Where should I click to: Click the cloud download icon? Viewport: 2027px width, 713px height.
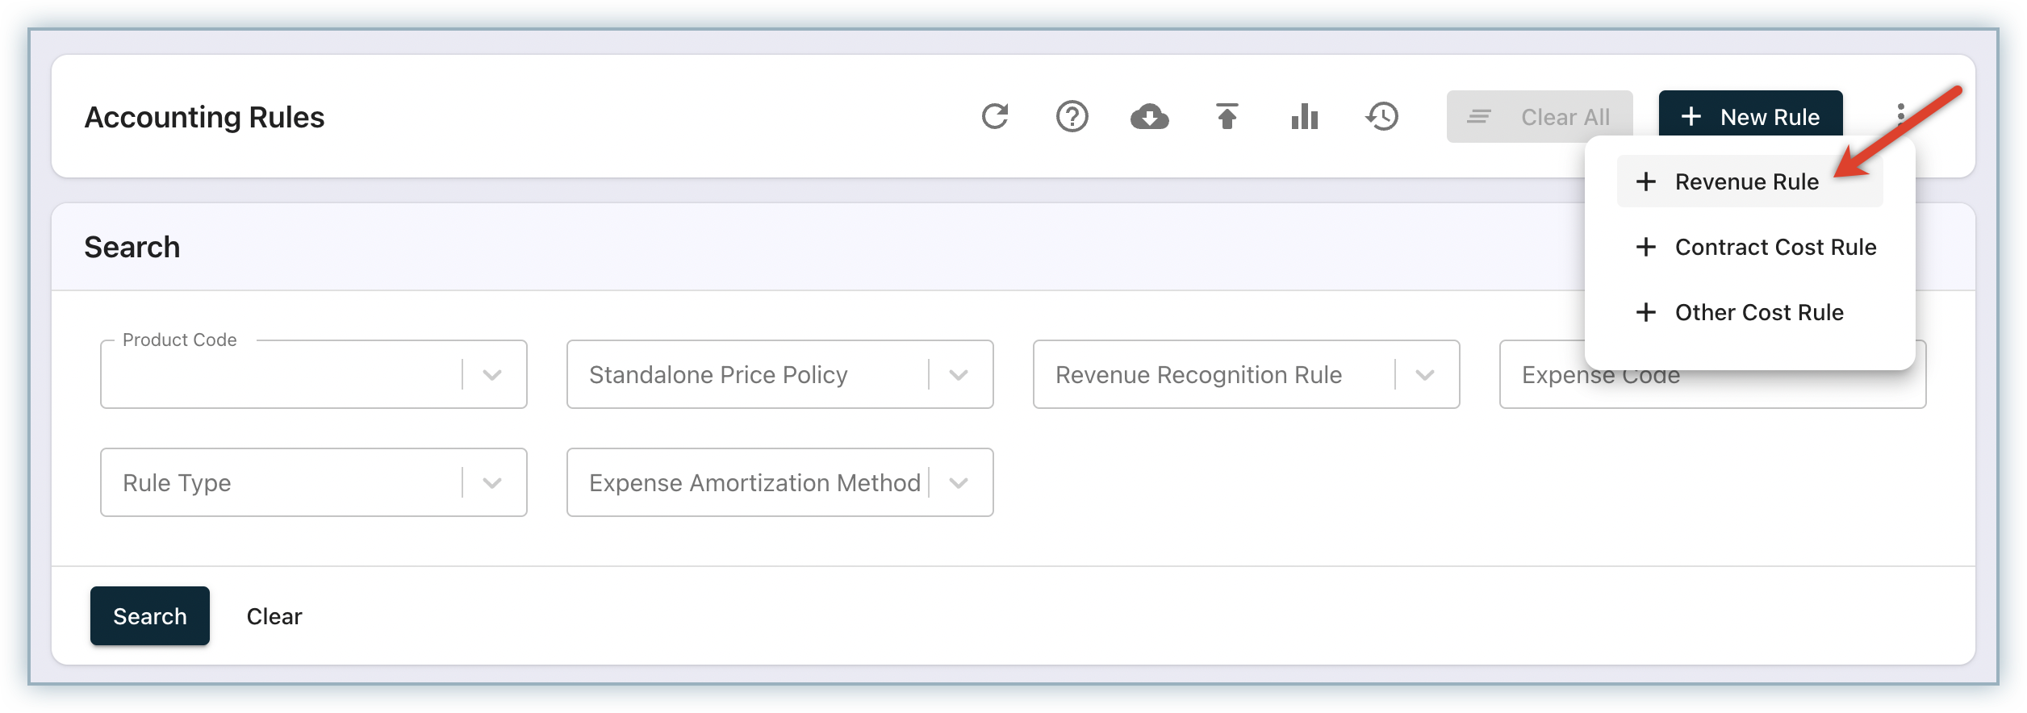tap(1149, 117)
